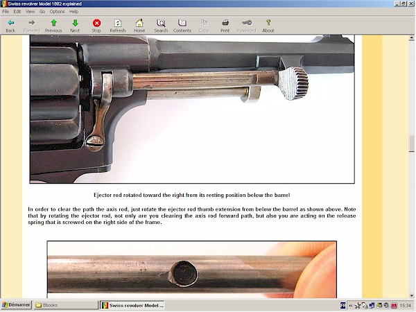Click the paragraph starting 'In order to clear'
This screenshot has width=416, height=312.
click(x=192, y=216)
